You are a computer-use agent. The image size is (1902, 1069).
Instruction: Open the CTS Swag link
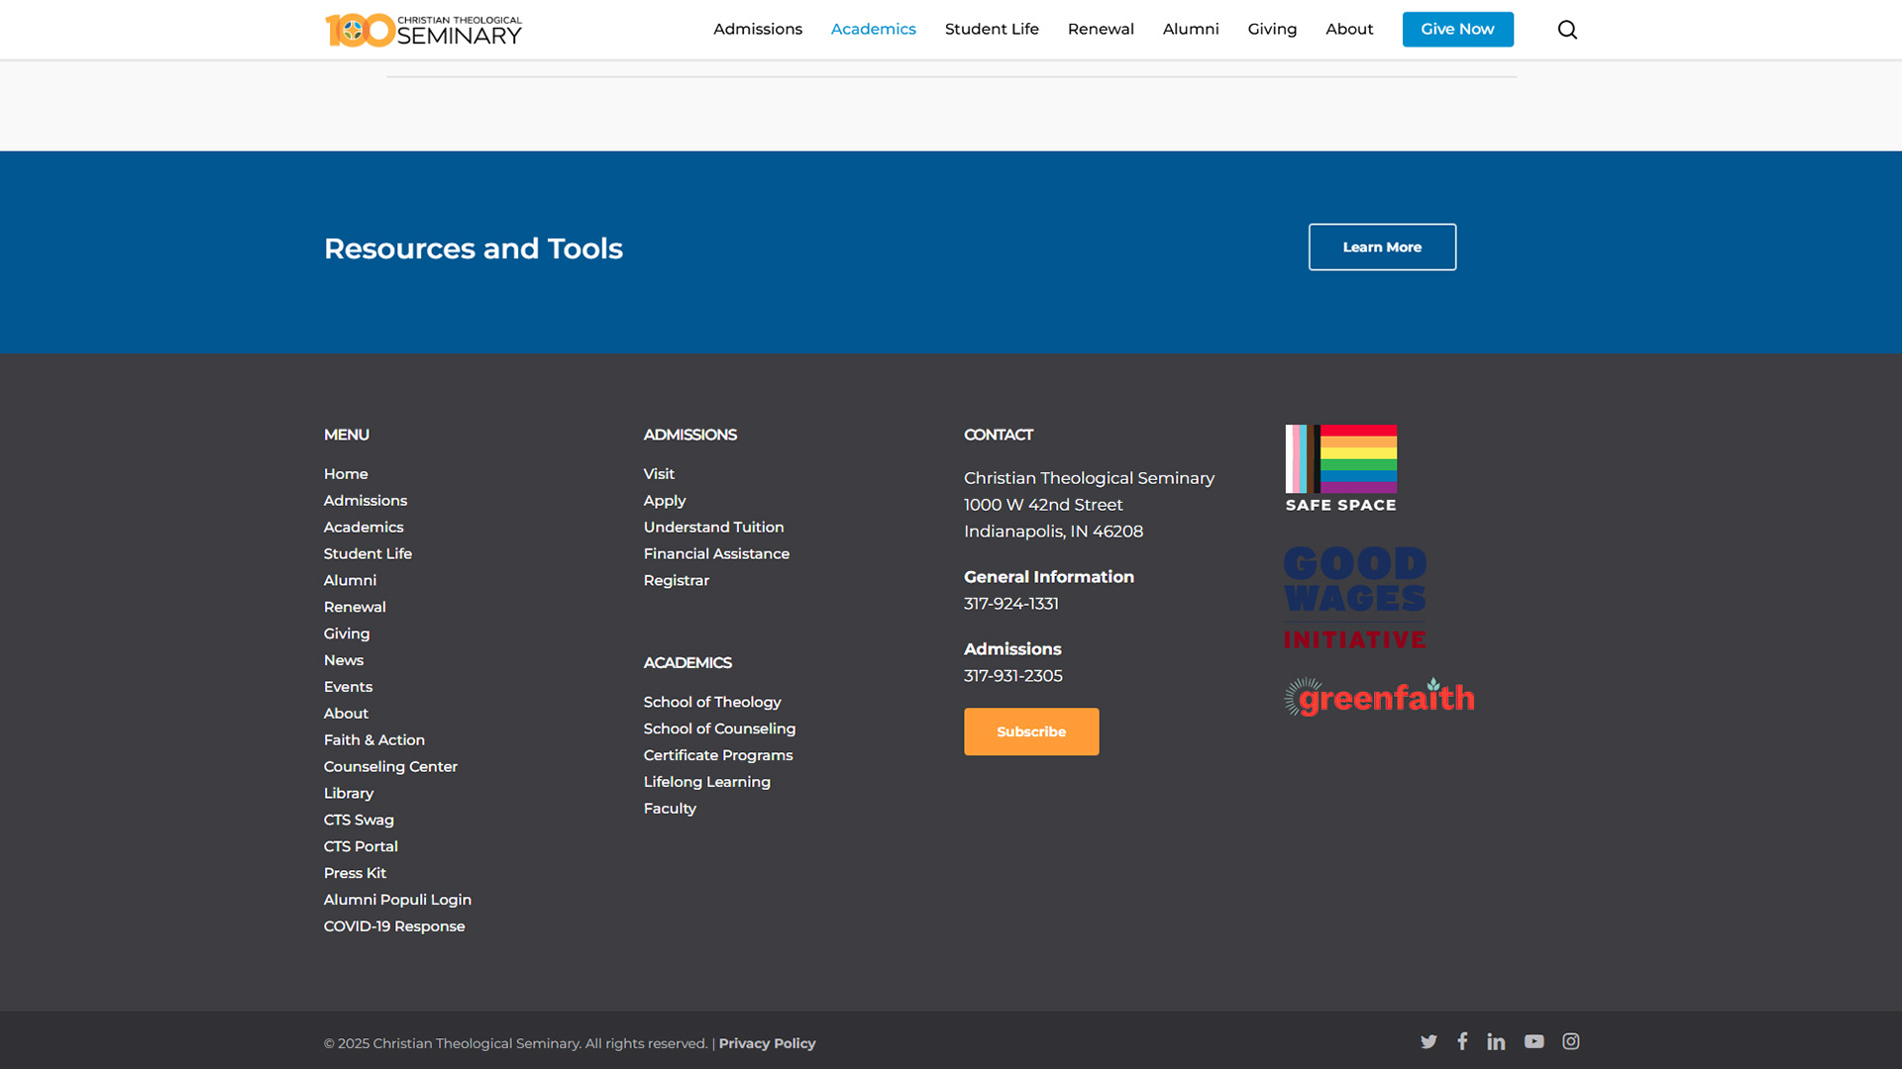coord(359,821)
